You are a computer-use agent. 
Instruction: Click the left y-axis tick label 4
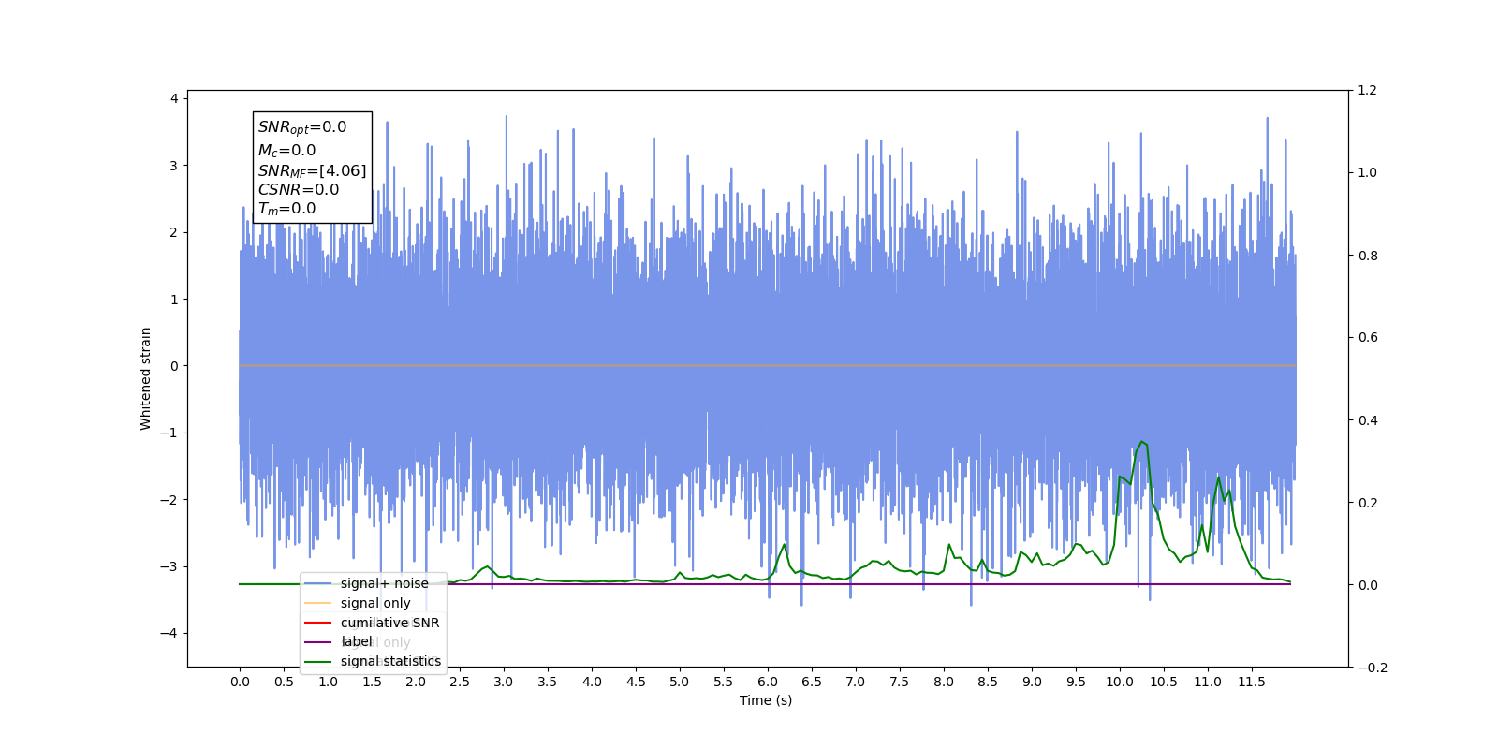click(174, 98)
